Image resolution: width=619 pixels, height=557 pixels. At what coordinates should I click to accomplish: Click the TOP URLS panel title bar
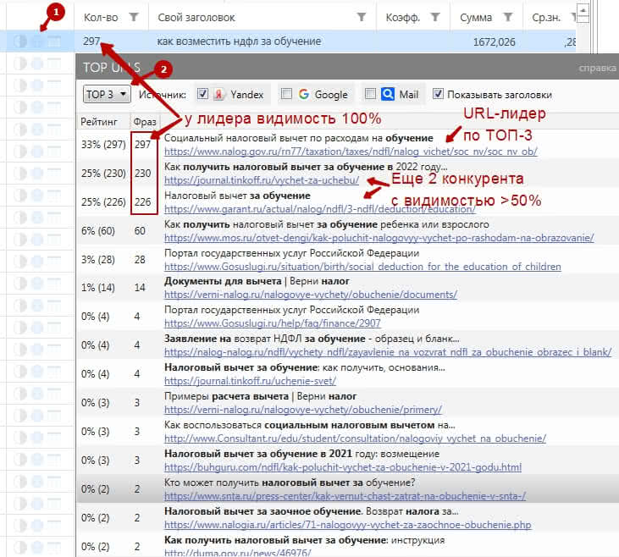click(x=347, y=68)
